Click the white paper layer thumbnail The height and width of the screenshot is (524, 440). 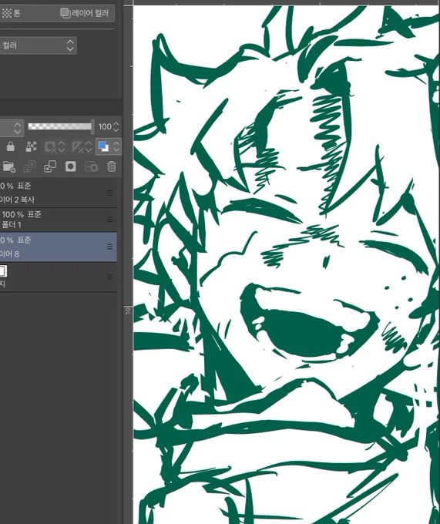coord(3,271)
